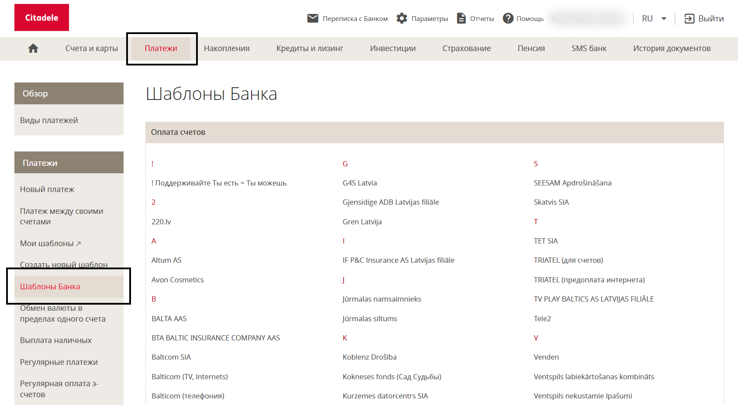Open the home page via house icon
Image resolution: width=738 pixels, height=405 pixels.
[x=33, y=48]
